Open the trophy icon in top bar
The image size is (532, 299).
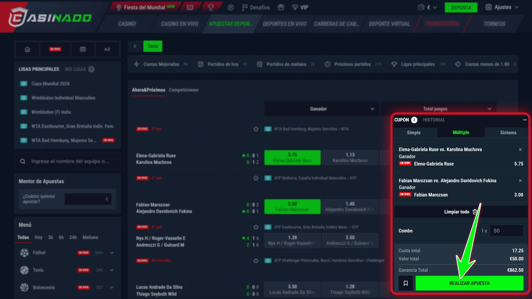click(211, 7)
